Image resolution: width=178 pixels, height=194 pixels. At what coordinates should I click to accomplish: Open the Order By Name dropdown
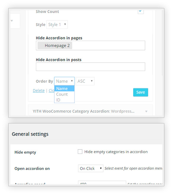click(64, 81)
